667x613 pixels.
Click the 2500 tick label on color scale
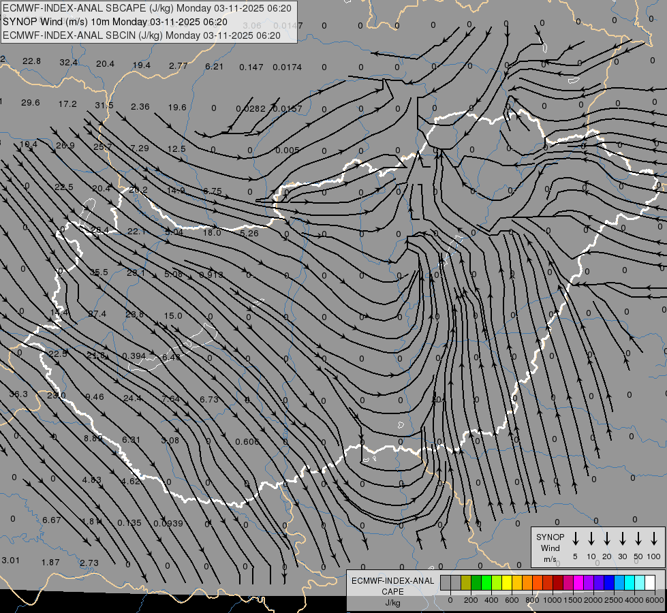613,600
